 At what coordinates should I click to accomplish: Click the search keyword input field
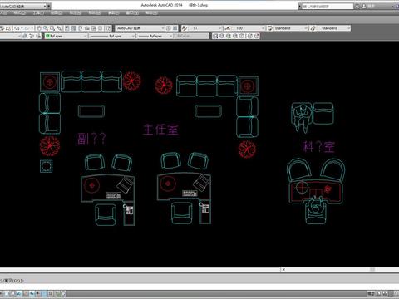pyautogui.click(x=328, y=6)
